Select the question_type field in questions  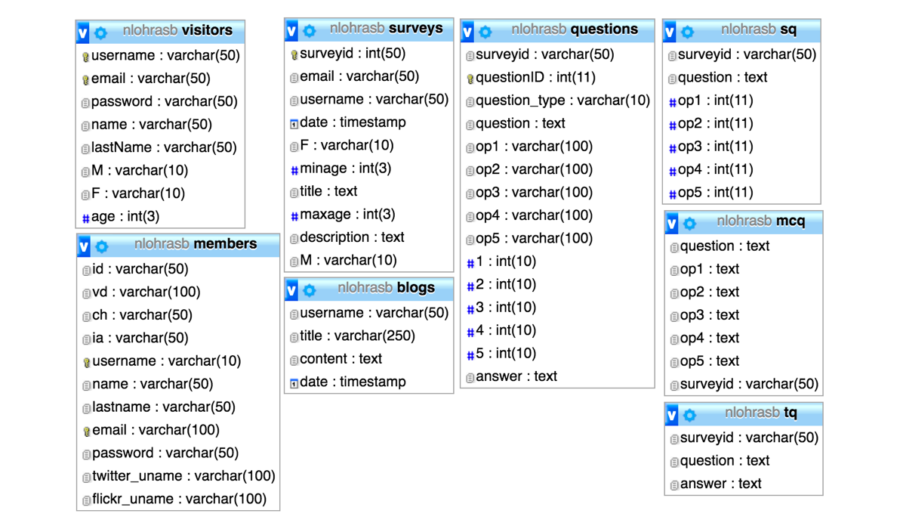point(562,101)
